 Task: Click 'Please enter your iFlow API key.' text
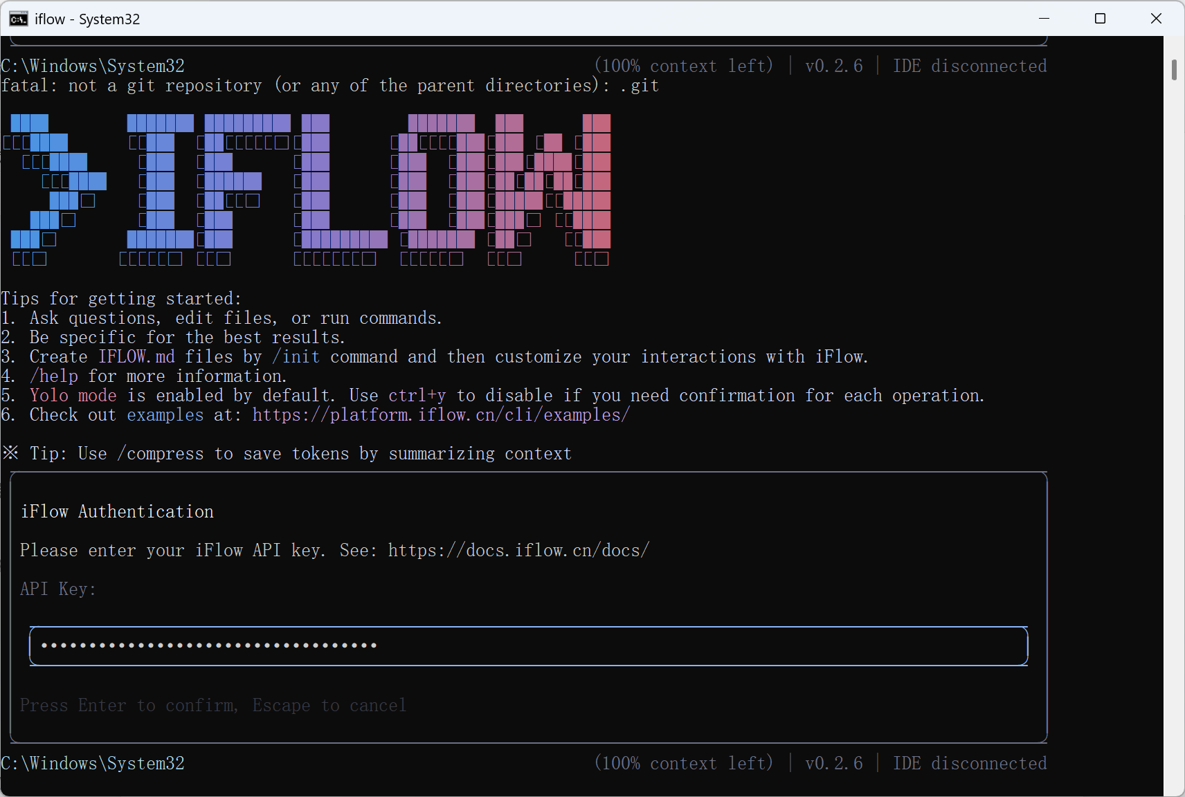click(x=173, y=551)
